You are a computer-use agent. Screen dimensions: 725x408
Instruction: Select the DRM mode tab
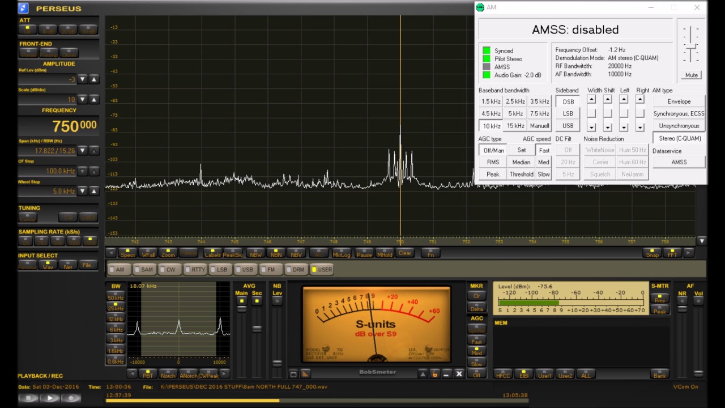click(x=296, y=269)
